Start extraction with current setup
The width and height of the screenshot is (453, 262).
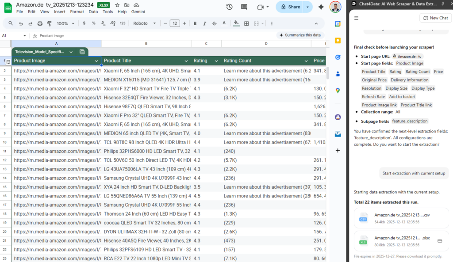click(x=414, y=173)
